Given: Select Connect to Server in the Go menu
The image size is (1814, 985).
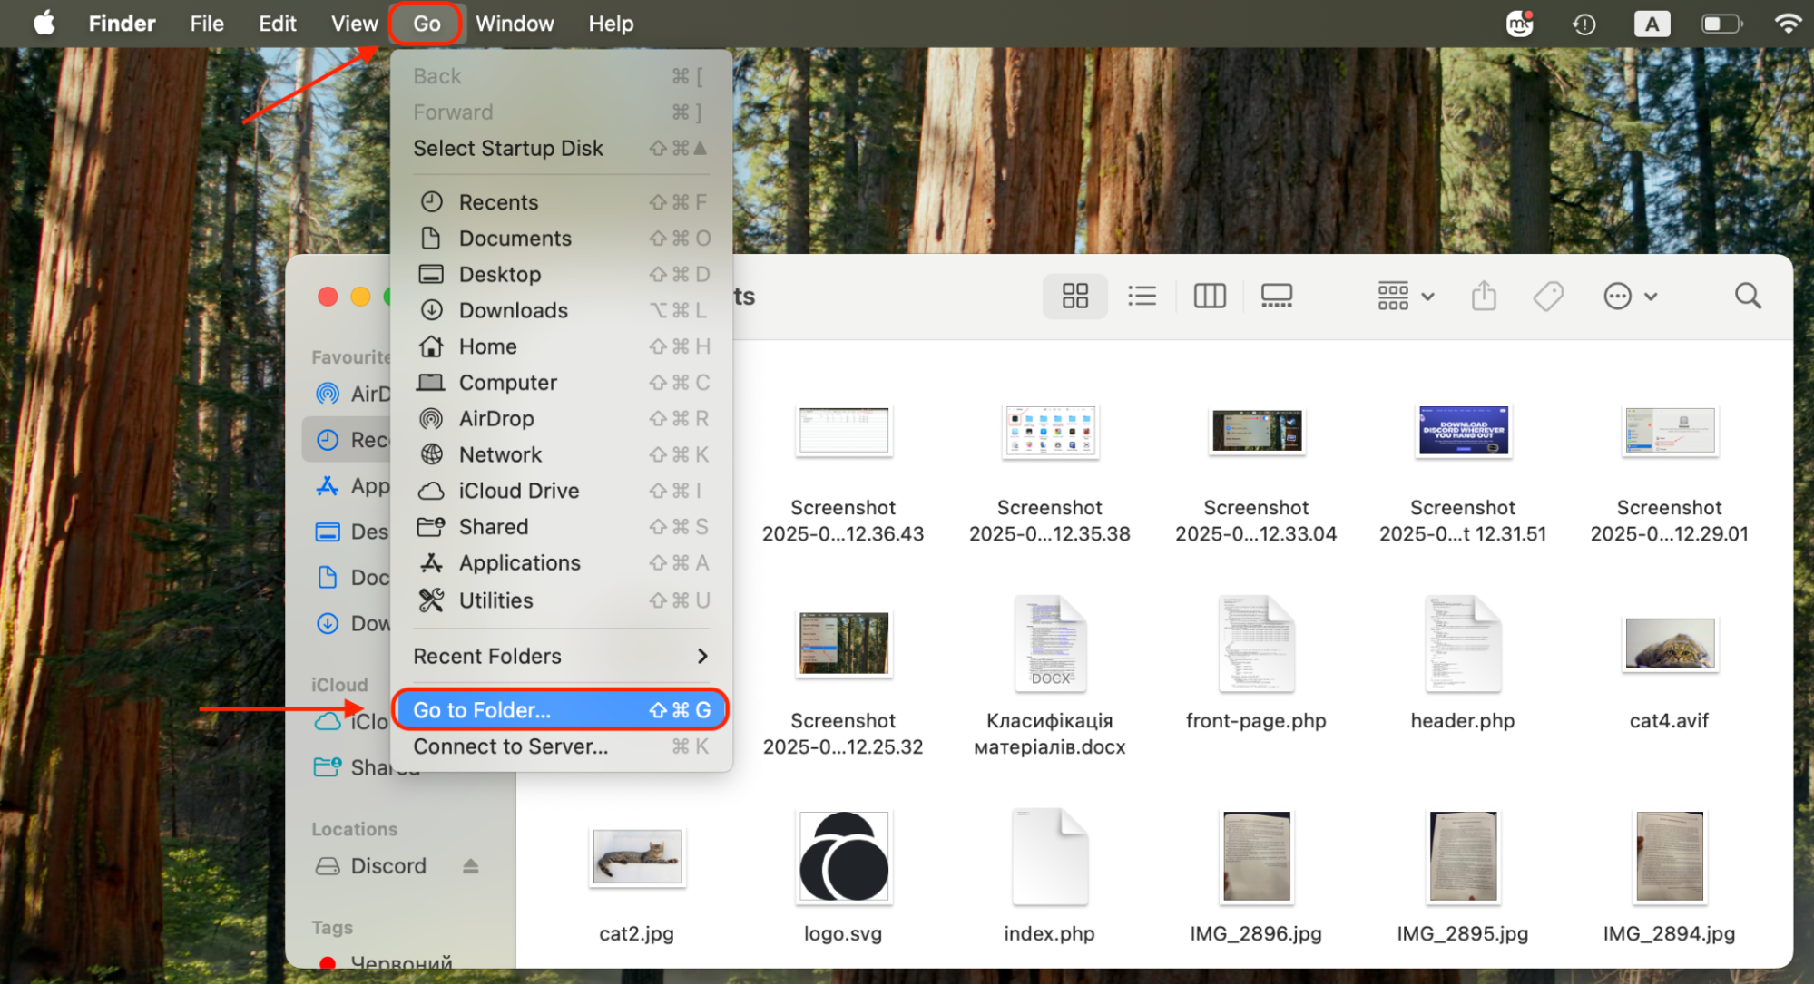Looking at the screenshot, I should pos(510,746).
